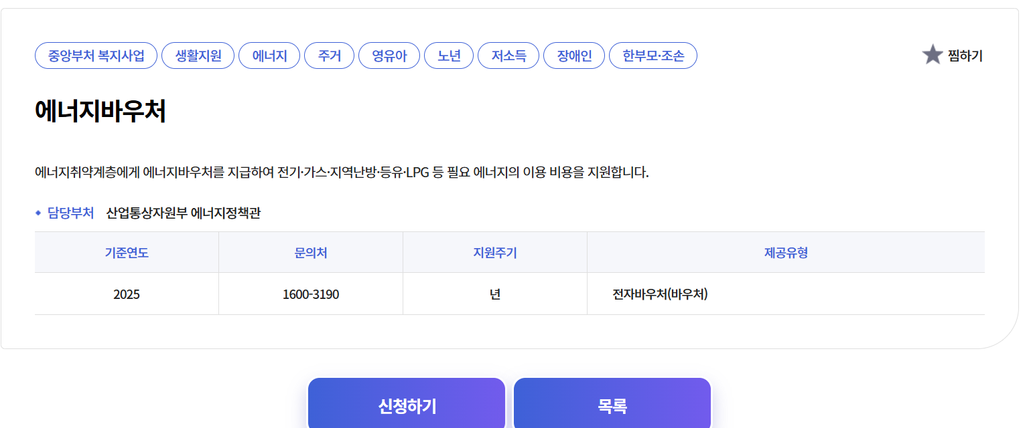The width and height of the screenshot is (1027, 428).
Task: Click the 찜하기 star icon
Action: [x=933, y=55]
